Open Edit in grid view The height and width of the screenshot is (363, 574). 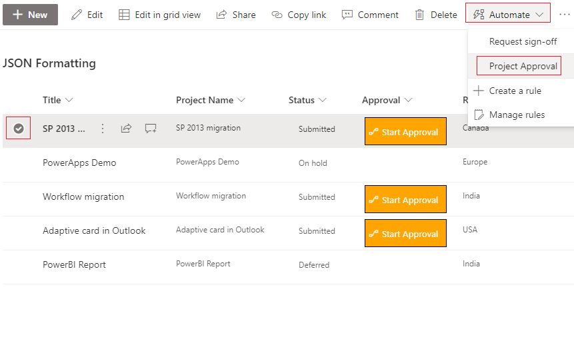159,15
